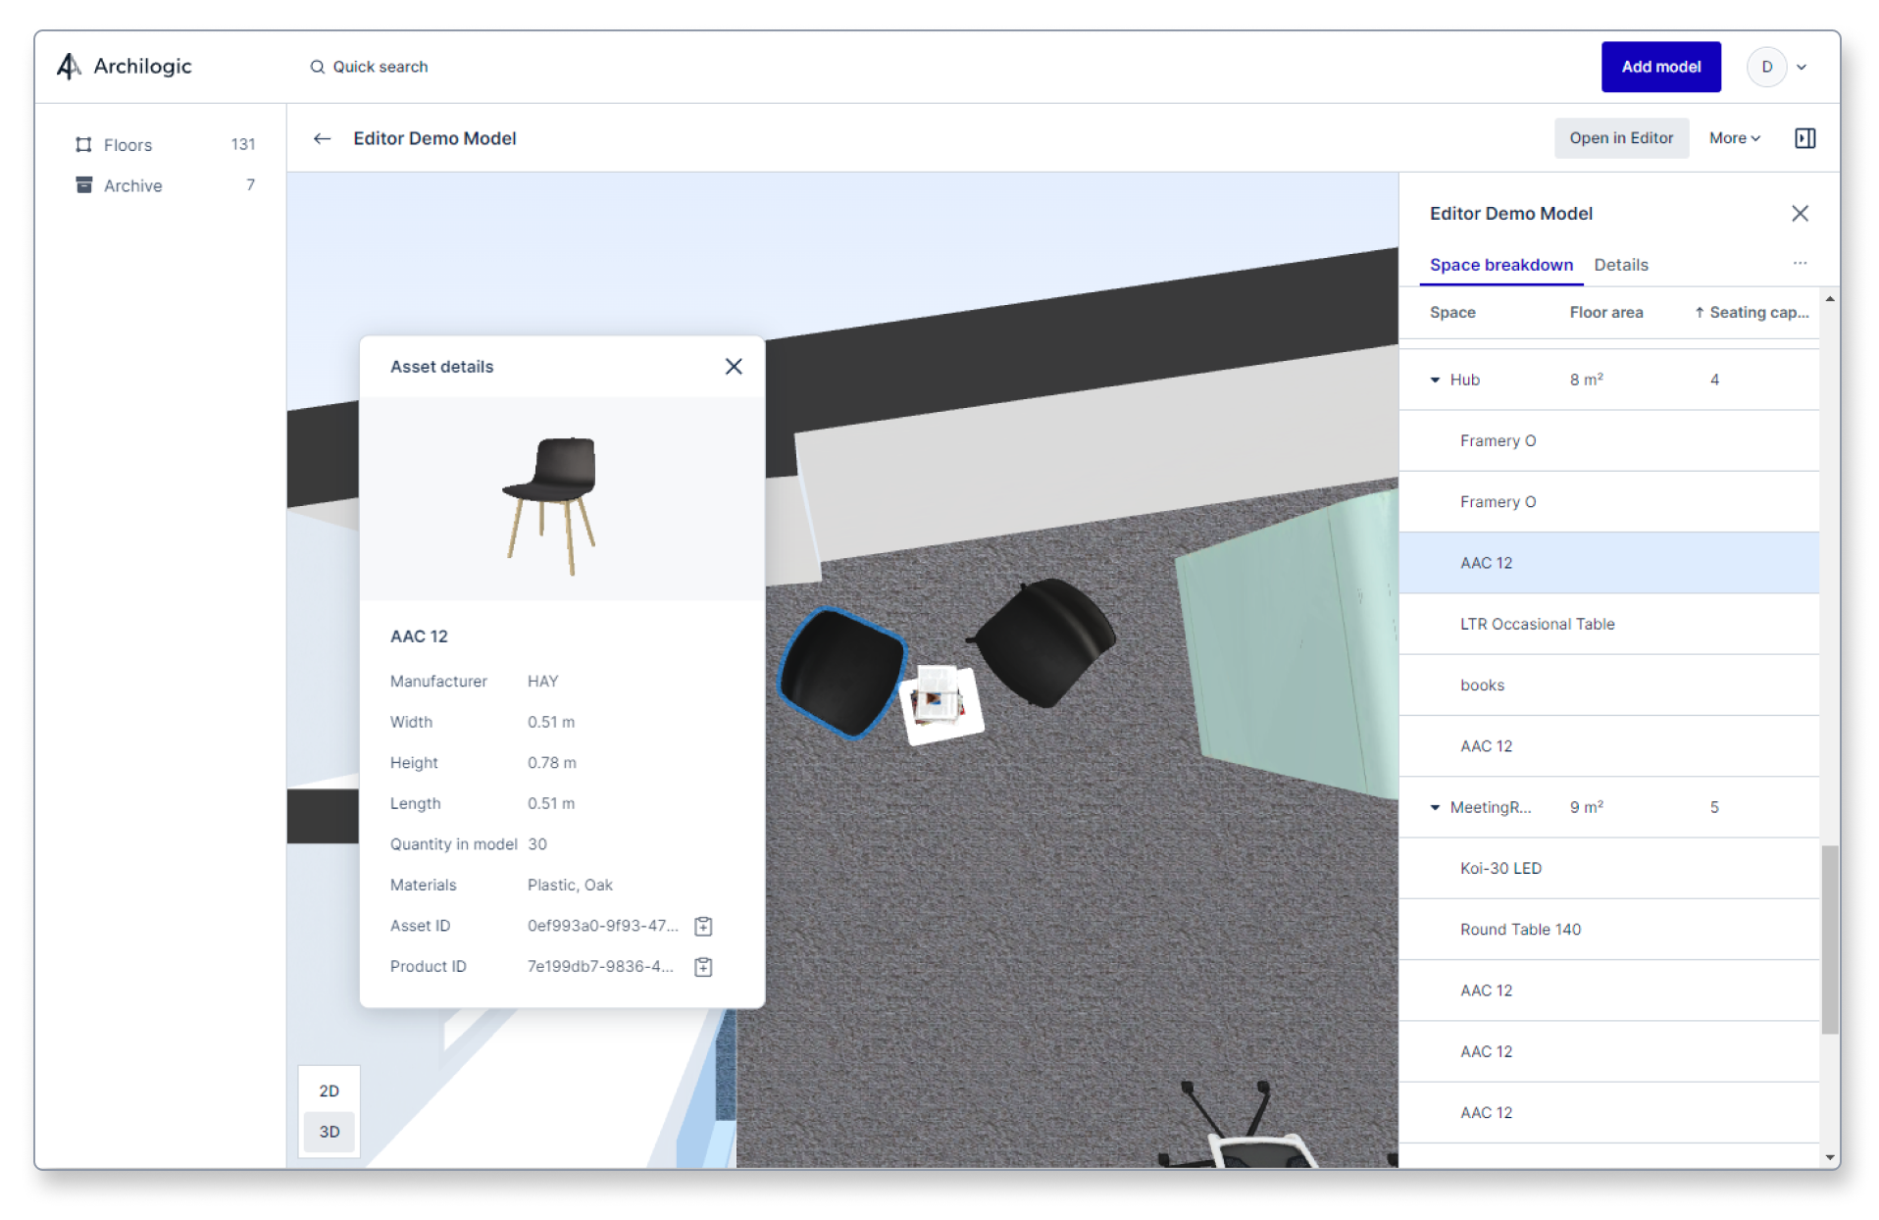Select the LTR Occasional Table row
Viewport: 1879px width, 1220px height.
tap(1608, 624)
